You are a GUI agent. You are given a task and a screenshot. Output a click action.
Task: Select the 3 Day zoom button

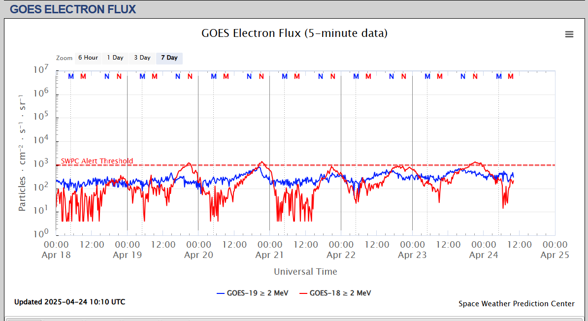142,58
